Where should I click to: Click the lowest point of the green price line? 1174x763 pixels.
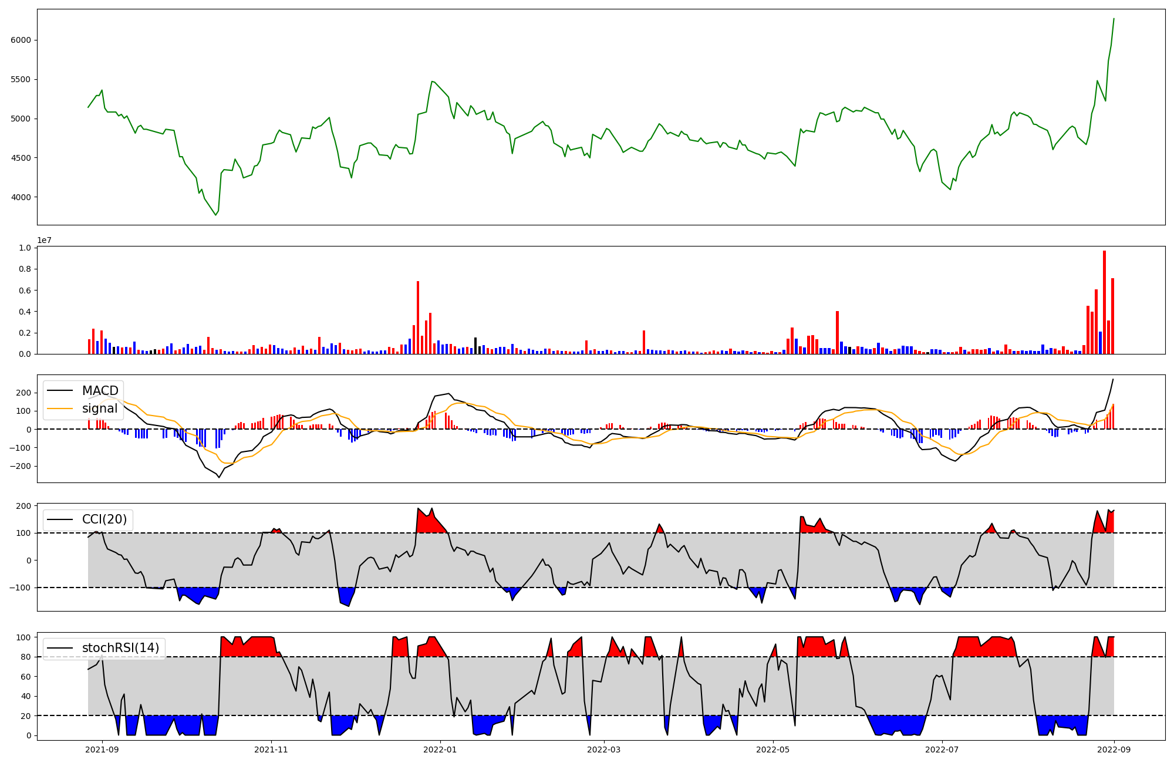[215, 215]
